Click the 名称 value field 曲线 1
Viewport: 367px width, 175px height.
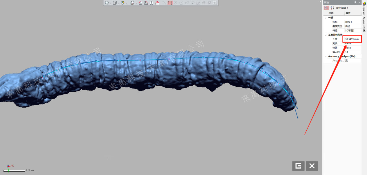coord(352,22)
